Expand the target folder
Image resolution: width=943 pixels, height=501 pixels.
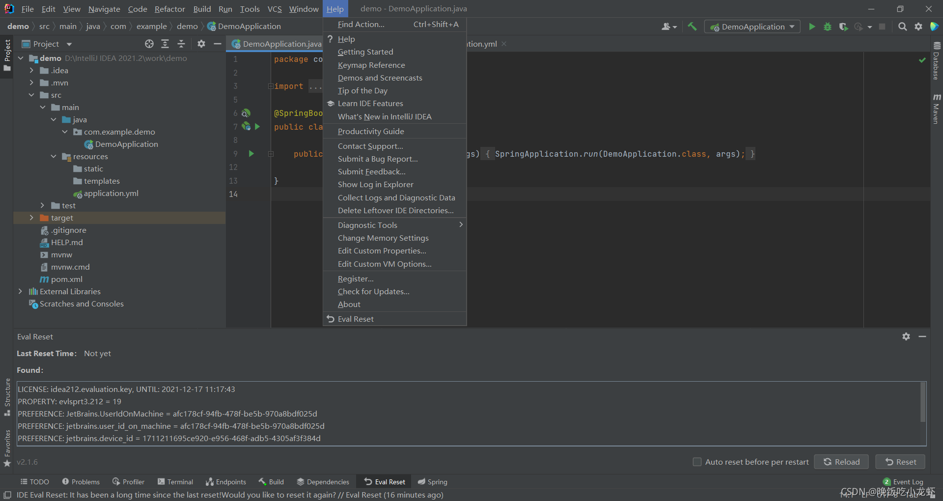click(31, 218)
